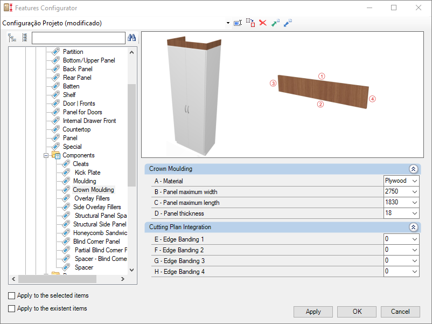Click the Kick Plate tag icon
Image resolution: width=432 pixels, height=324 pixels.
66,173
